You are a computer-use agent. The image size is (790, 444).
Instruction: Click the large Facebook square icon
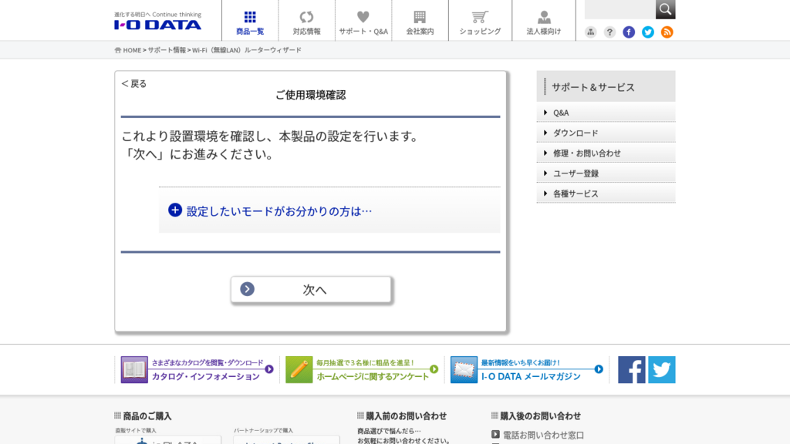632,370
